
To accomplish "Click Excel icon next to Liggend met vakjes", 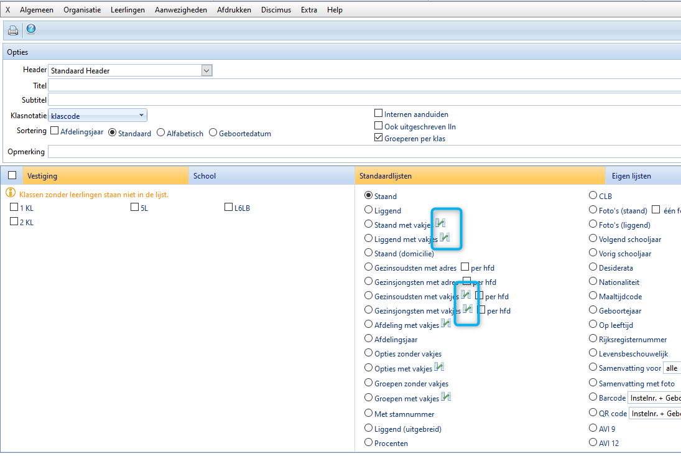I will pyautogui.click(x=445, y=237).
